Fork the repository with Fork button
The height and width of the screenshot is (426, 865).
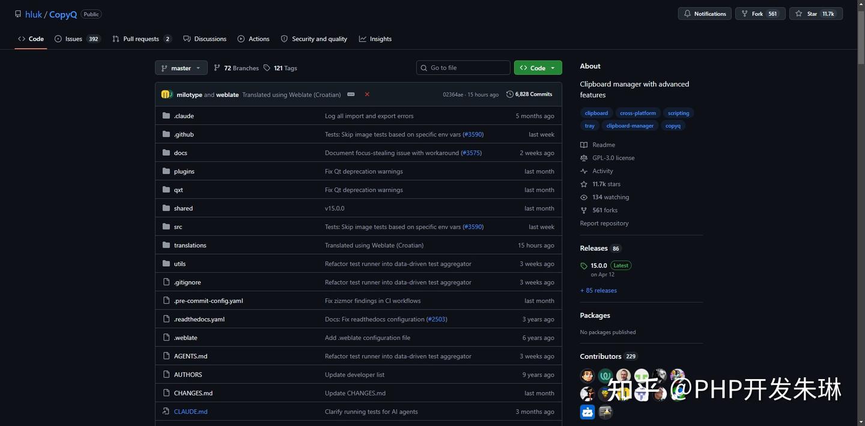pos(760,14)
